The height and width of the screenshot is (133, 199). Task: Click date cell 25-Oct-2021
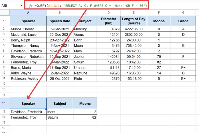click(60, 78)
